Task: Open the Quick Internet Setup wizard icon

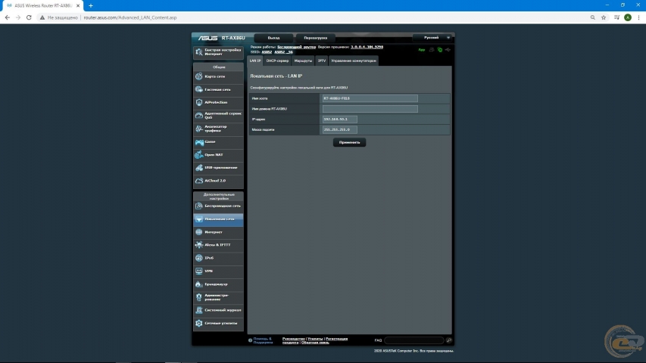Action: [x=199, y=52]
